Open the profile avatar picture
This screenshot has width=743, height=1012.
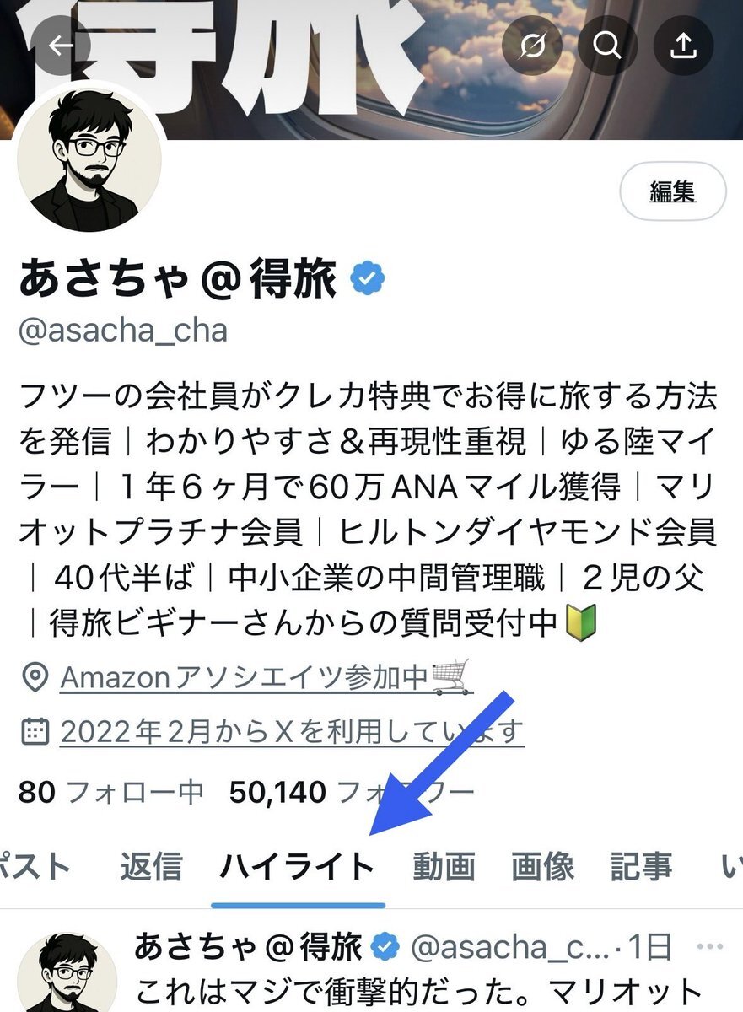[x=89, y=158]
